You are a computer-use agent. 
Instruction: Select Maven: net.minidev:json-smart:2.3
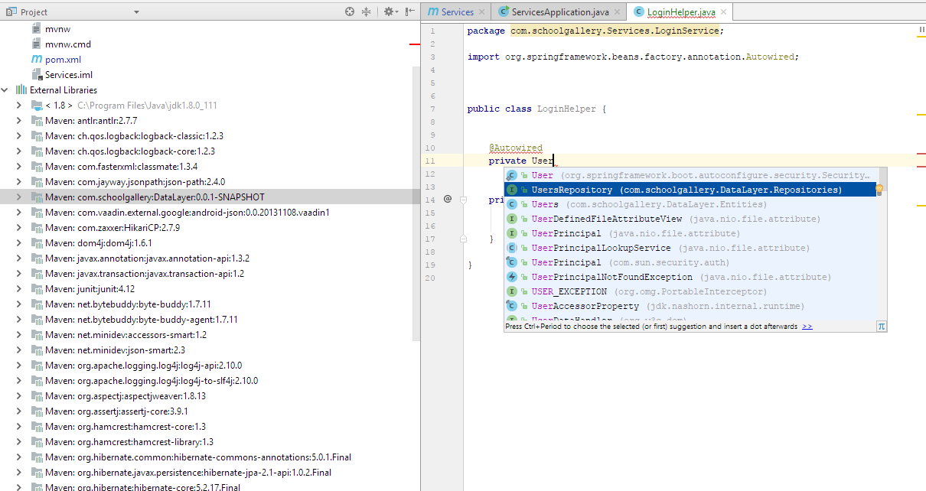coord(116,350)
